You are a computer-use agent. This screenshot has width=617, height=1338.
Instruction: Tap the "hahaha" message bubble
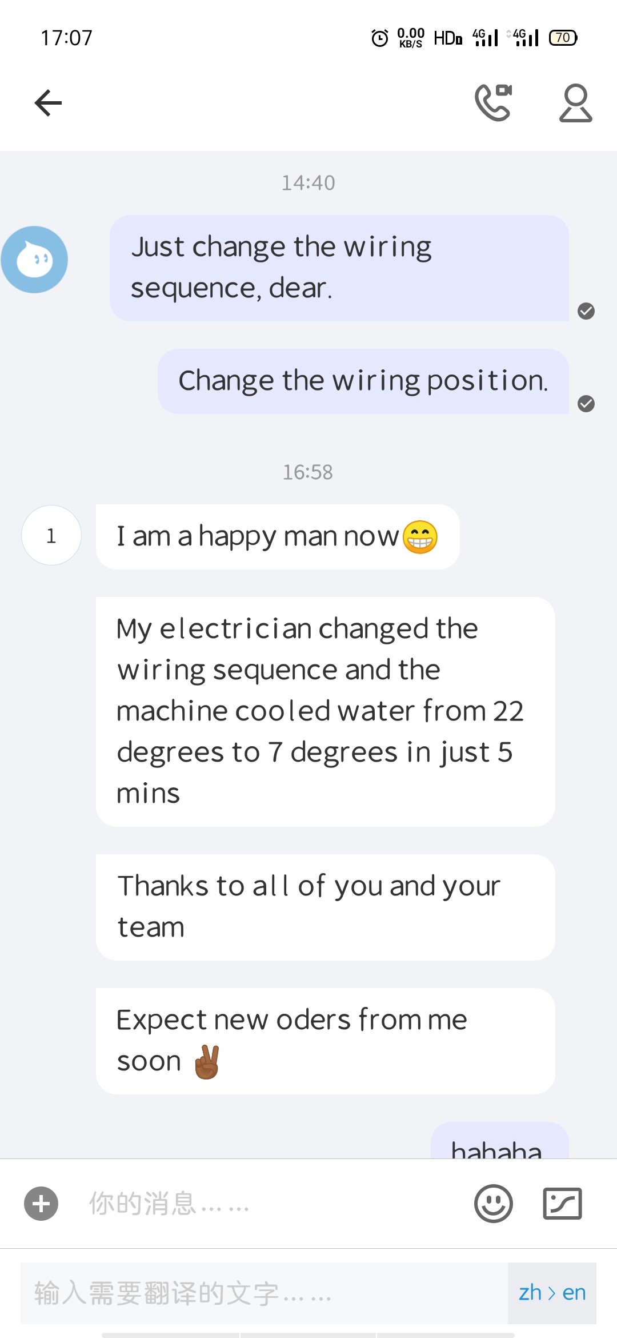click(499, 1144)
